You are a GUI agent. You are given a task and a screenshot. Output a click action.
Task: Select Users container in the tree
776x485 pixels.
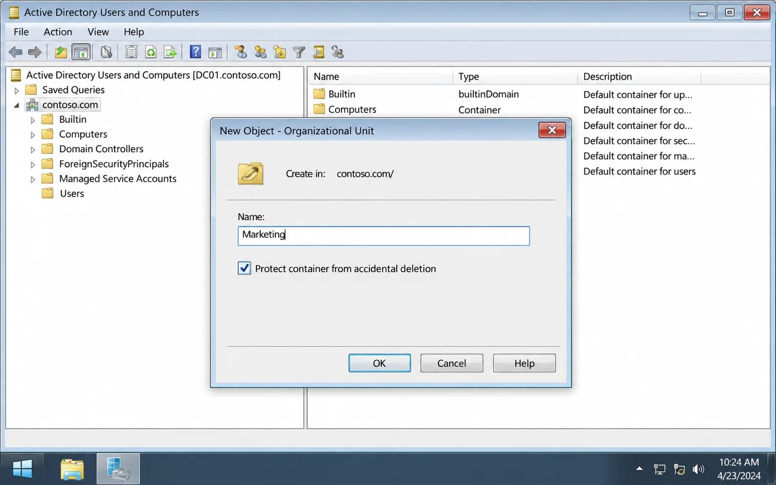point(72,194)
